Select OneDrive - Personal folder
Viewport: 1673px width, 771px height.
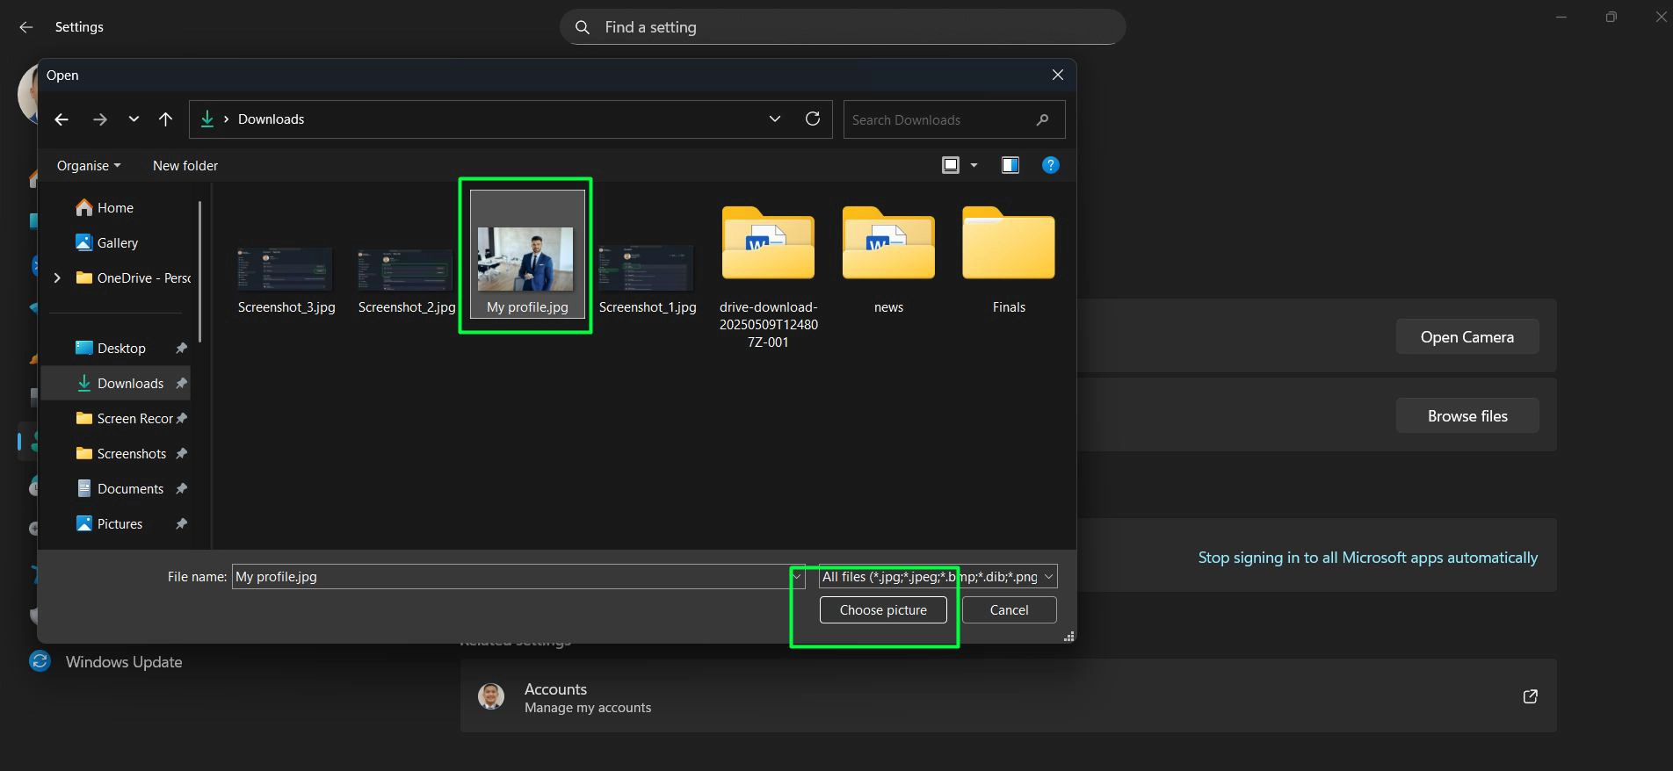134,277
